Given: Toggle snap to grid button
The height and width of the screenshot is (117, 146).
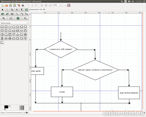Looking at the screenshot, I should [x=65, y=5].
